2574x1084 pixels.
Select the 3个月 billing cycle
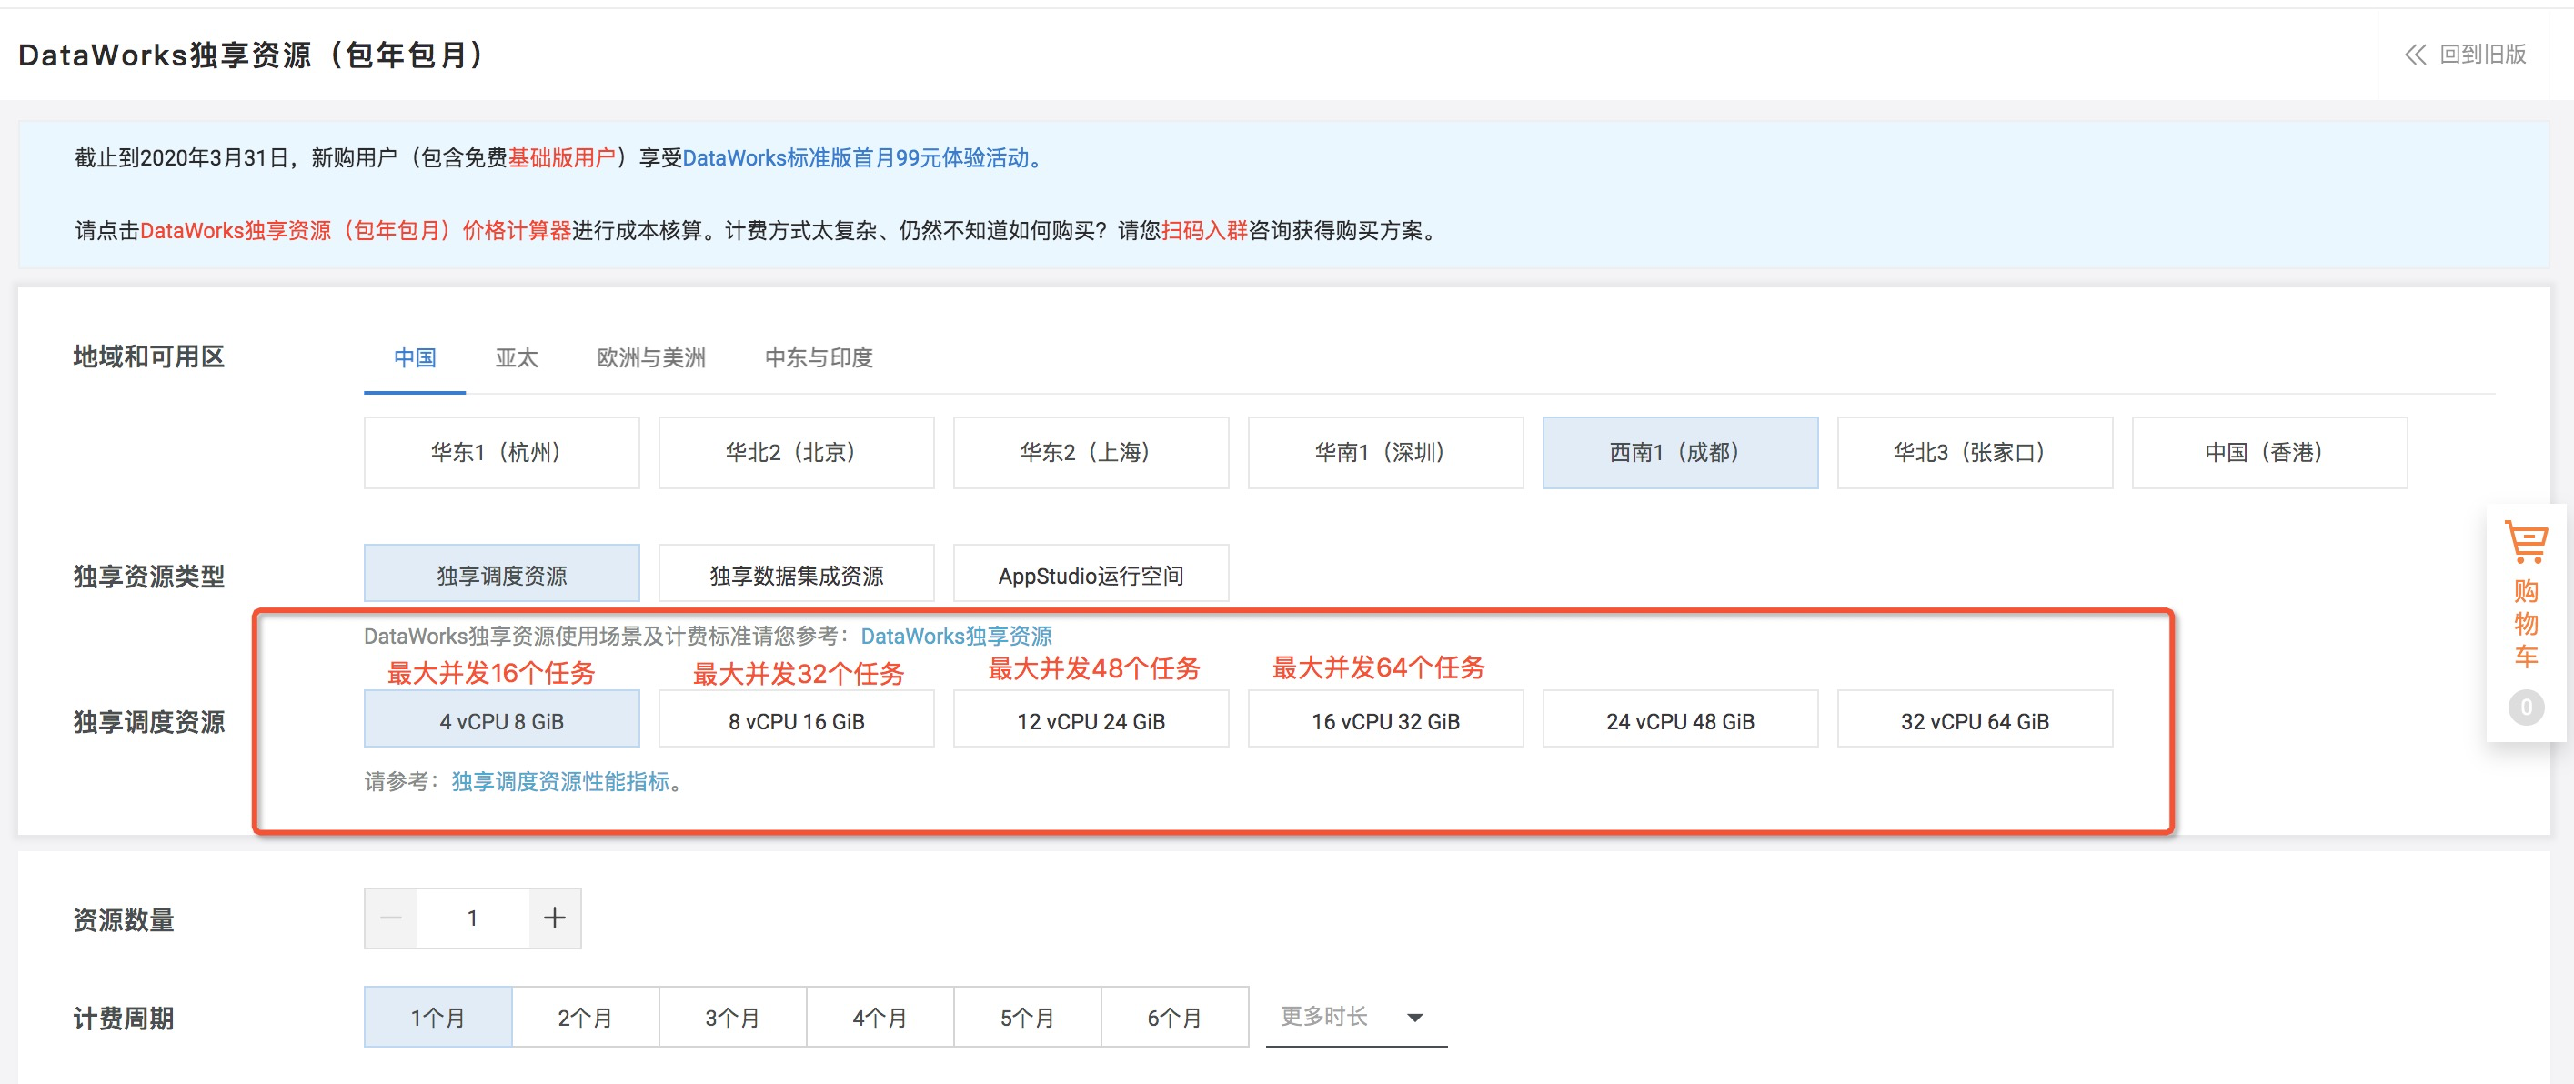coord(732,1016)
